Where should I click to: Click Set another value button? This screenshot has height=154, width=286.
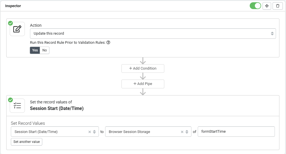27,142
